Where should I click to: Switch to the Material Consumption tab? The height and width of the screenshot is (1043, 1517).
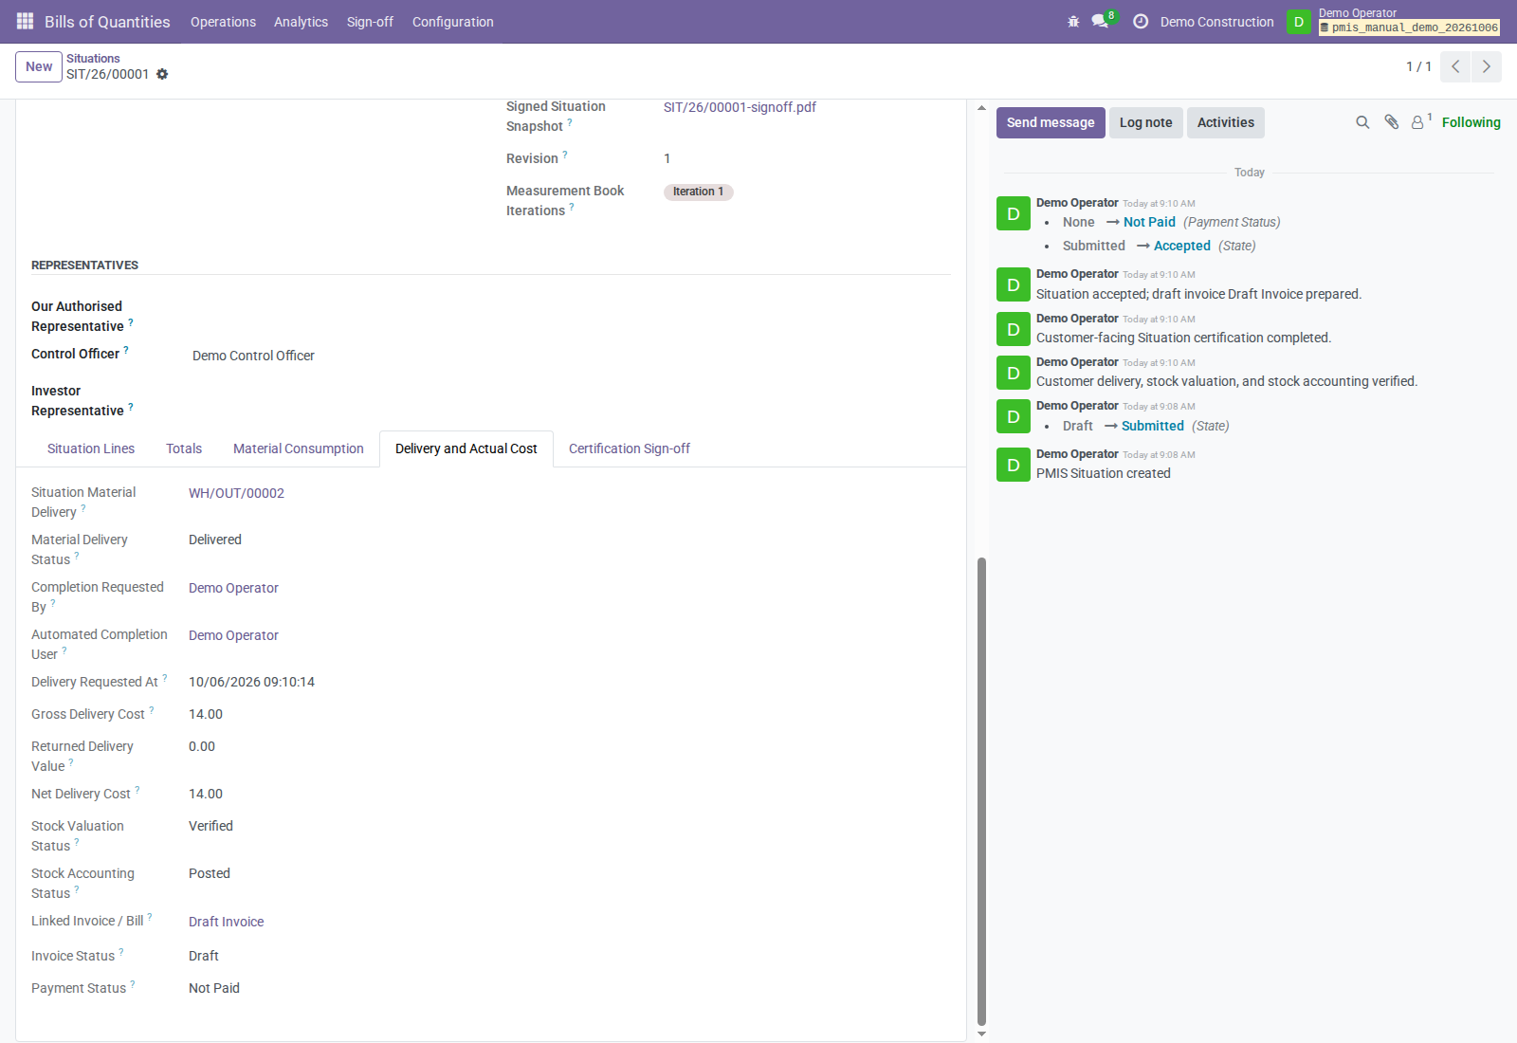(299, 448)
